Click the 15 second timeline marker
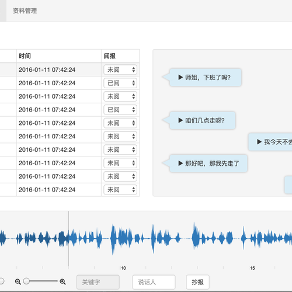Image resolution: width=292 pixels, height=292 pixels. (x=252, y=268)
